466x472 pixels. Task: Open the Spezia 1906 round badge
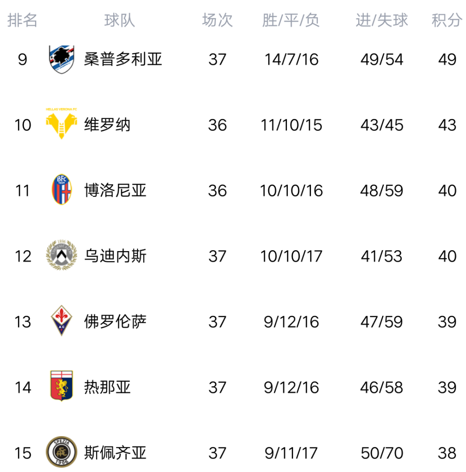tap(62, 452)
